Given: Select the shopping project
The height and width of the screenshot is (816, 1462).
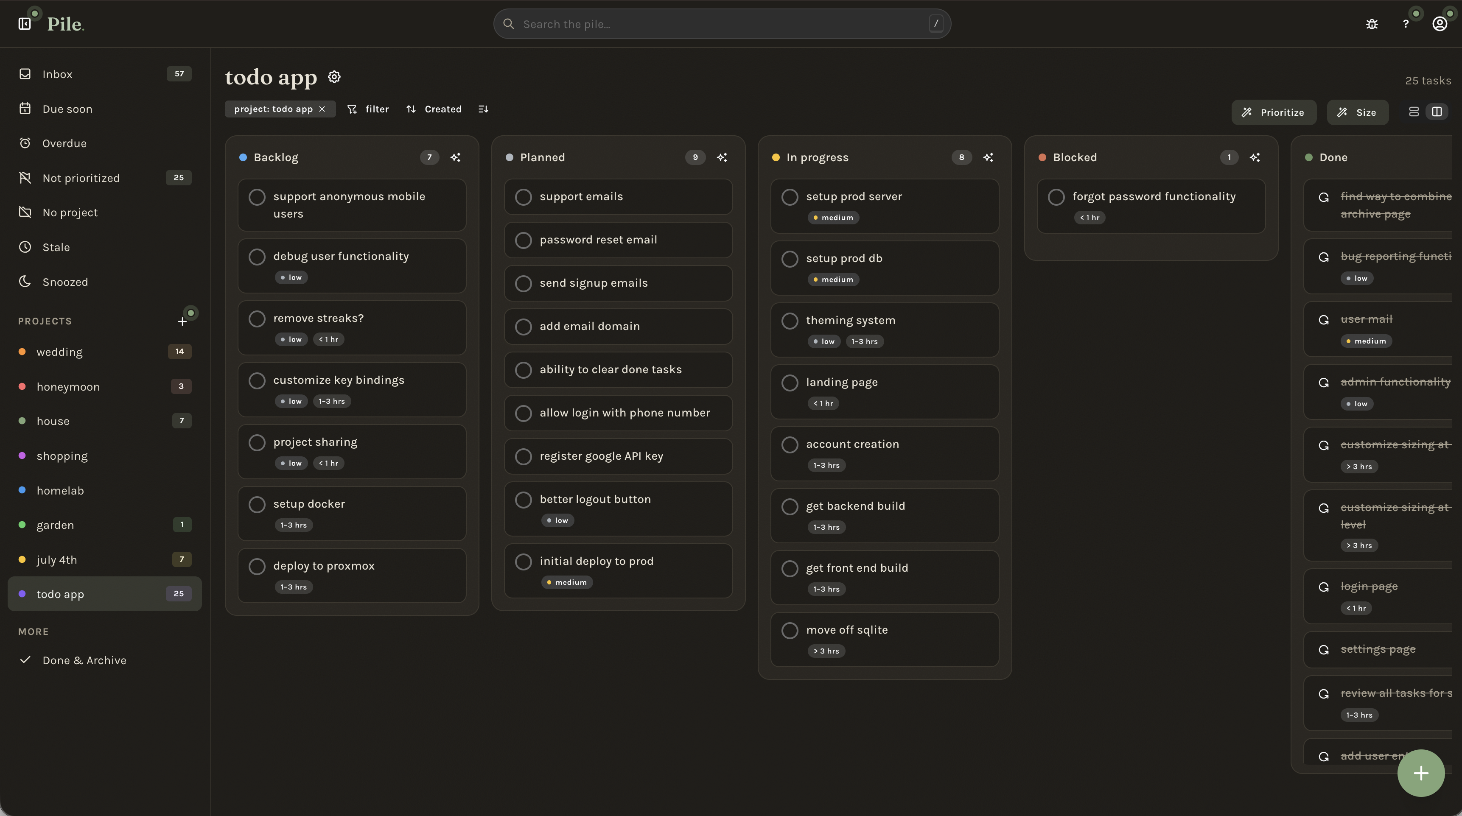Looking at the screenshot, I should pos(105,456).
